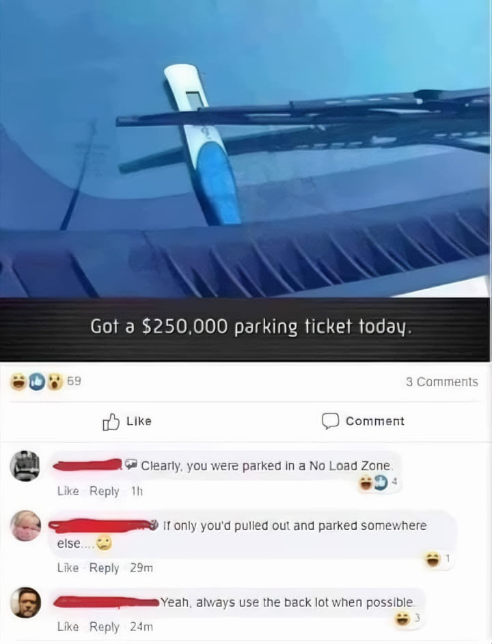The height and width of the screenshot is (644, 492).
Task: Open the first commenter's profile picture
Action: [25, 466]
